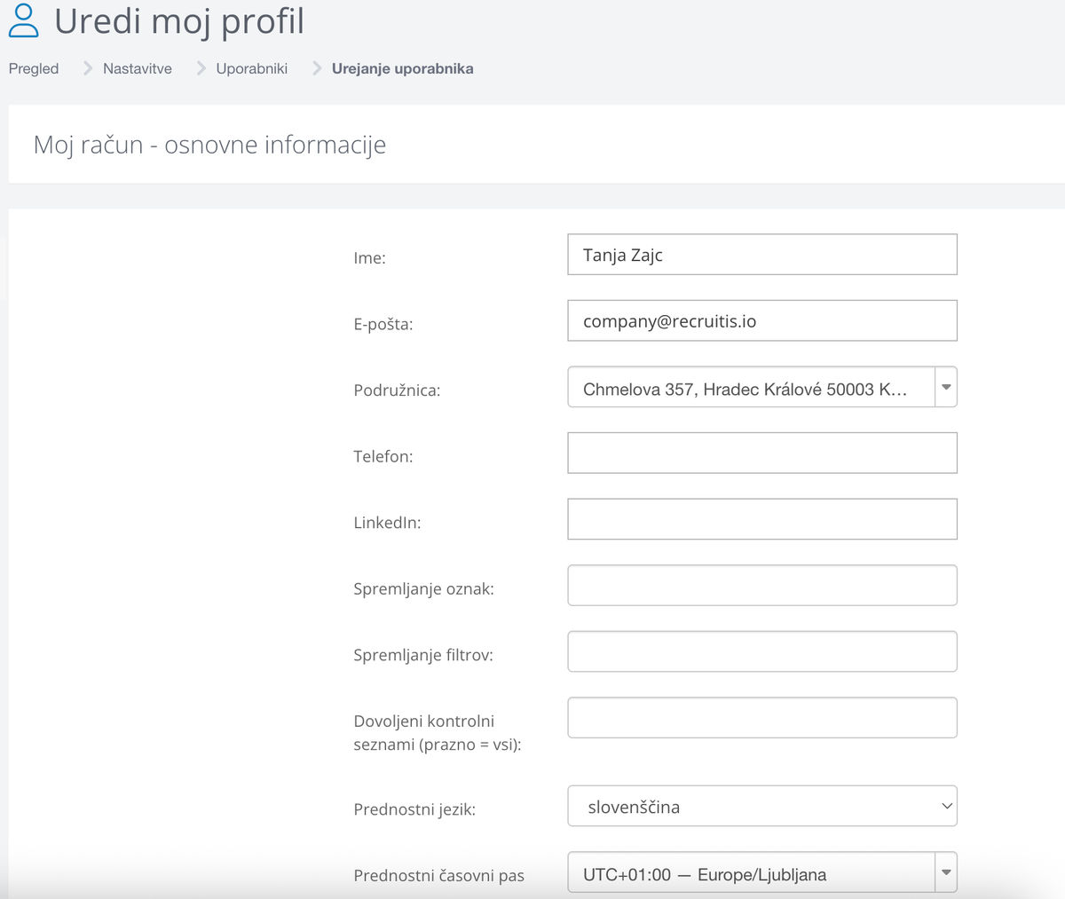
Task: Click the Dovoljeni kontrolni seznami input
Action: point(761,718)
